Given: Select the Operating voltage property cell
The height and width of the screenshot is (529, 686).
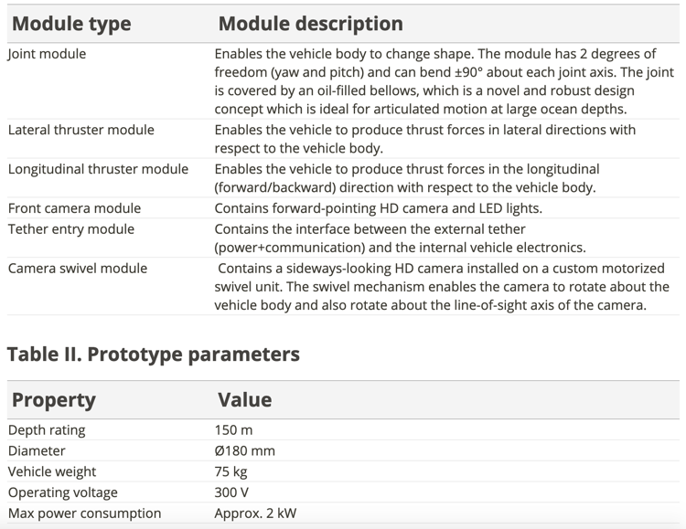Looking at the screenshot, I should (62, 492).
